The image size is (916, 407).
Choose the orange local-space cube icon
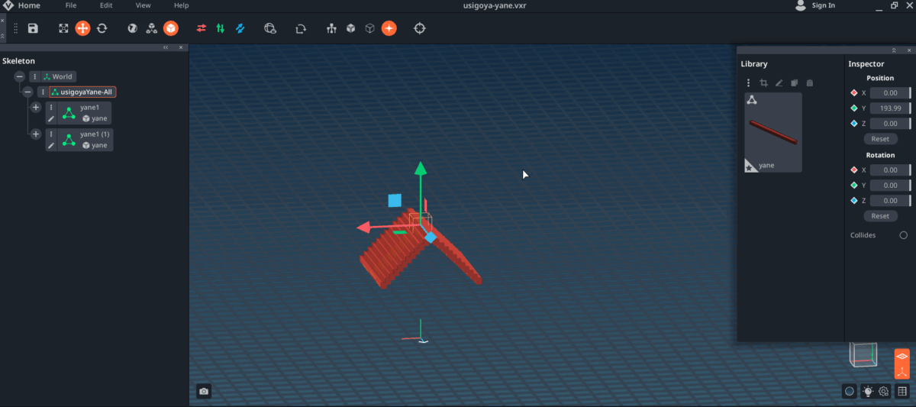171,28
